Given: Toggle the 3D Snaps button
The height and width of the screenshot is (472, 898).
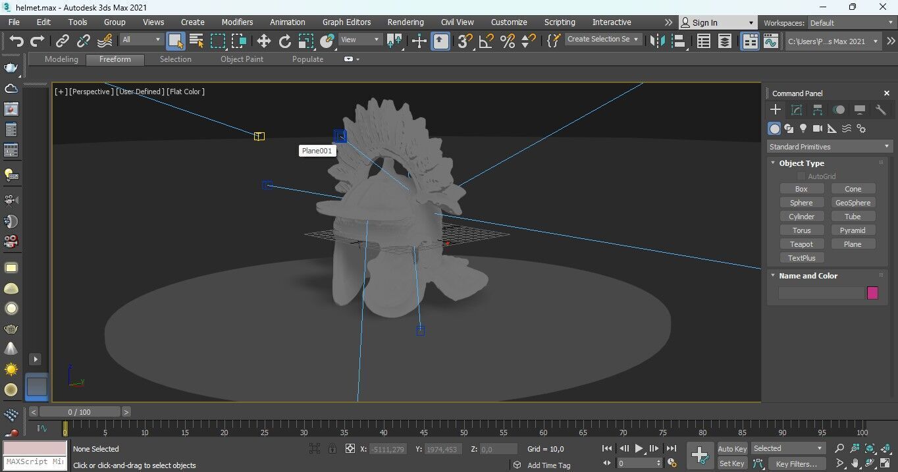Looking at the screenshot, I should [465, 41].
